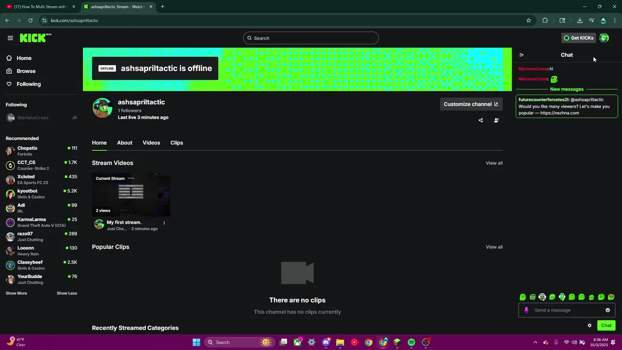The height and width of the screenshot is (350, 622).
Task: Open File Explorer from the taskbar
Action: 340,342
